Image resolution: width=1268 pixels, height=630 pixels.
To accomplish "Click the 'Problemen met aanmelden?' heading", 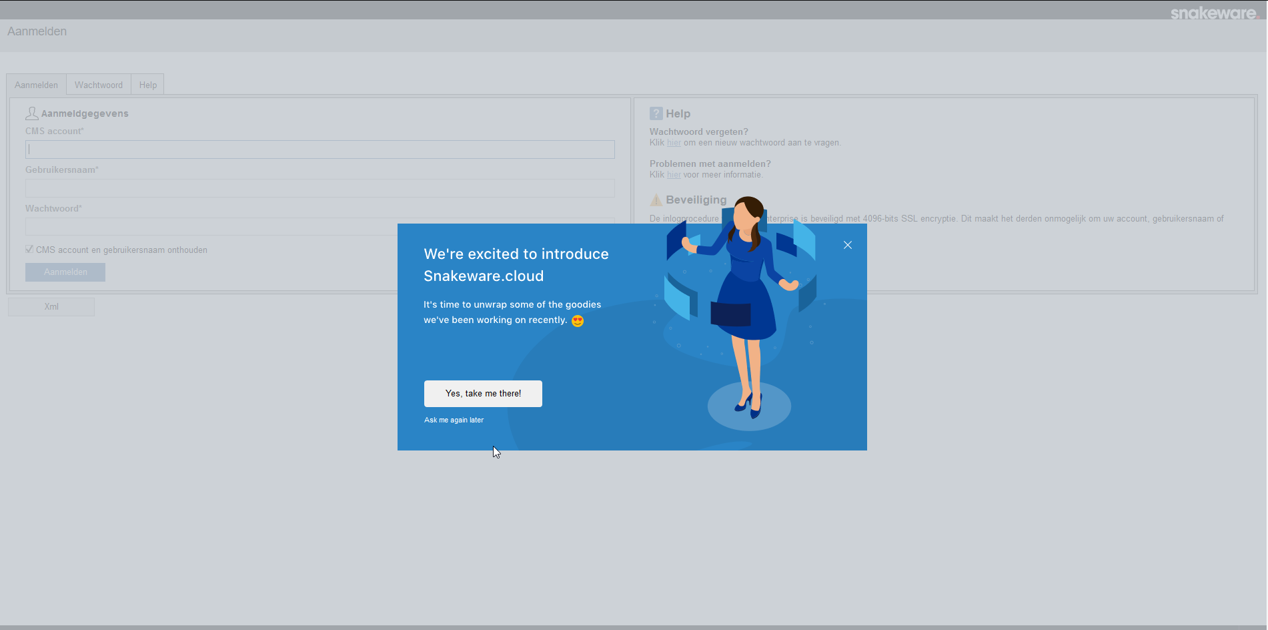I will point(710,164).
